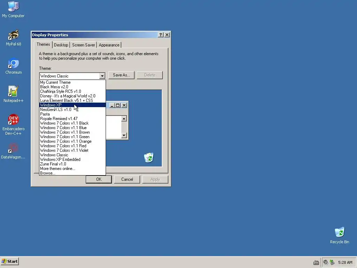
Task: Launch MyPal 68 browser shortcut
Action: (13, 38)
